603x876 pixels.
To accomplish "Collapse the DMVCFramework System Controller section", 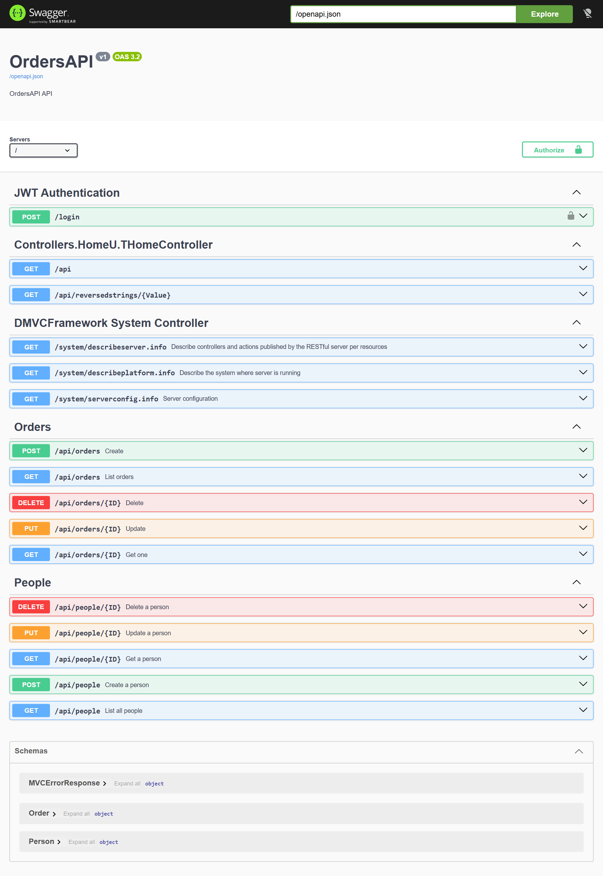I will coord(576,322).
